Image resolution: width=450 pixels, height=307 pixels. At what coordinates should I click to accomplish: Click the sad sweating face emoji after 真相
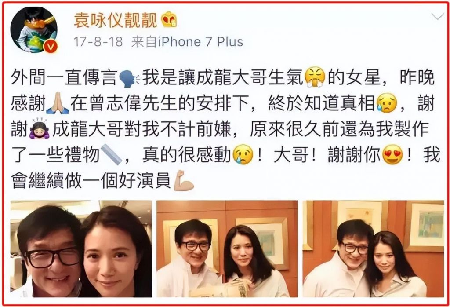pyautogui.click(x=387, y=103)
